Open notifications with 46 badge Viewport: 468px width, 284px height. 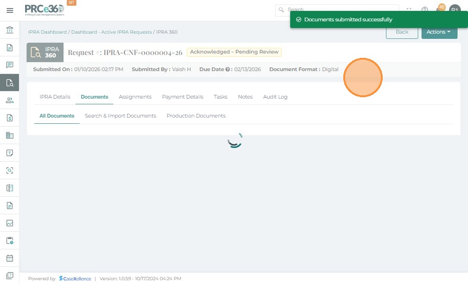[x=441, y=8]
